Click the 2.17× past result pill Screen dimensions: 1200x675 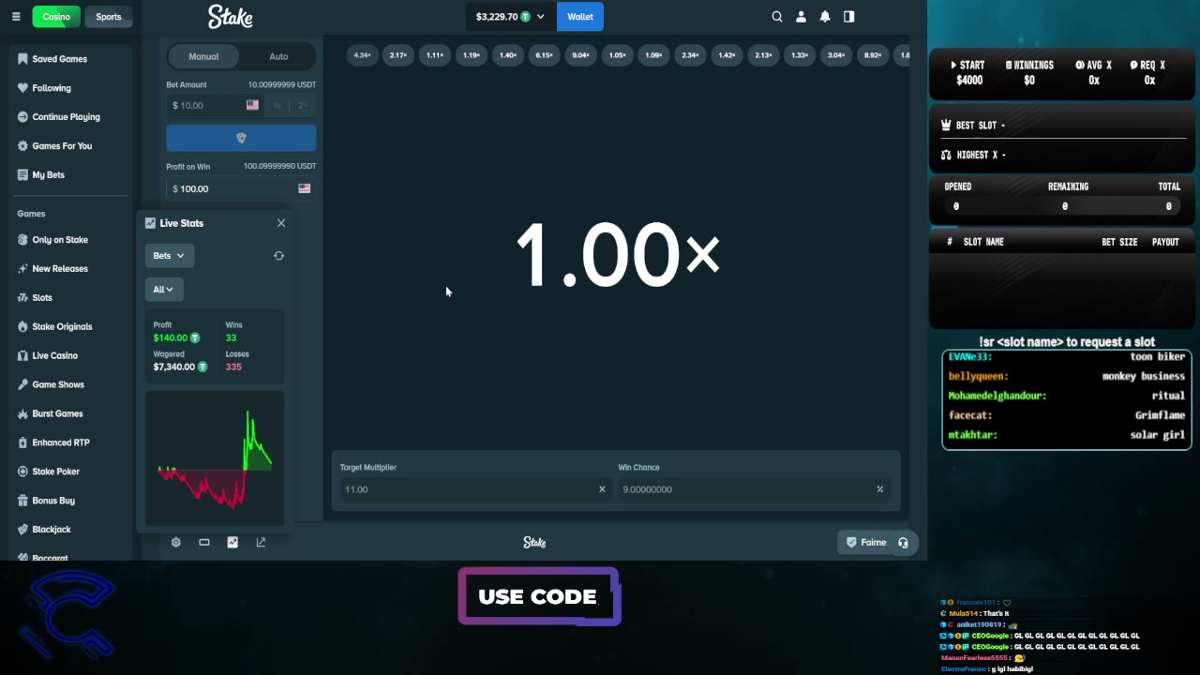click(x=398, y=55)
